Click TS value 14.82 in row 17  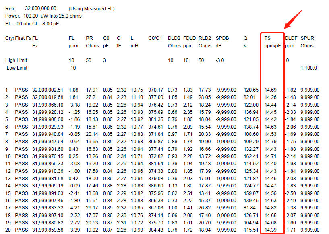(x=271, y=207)
